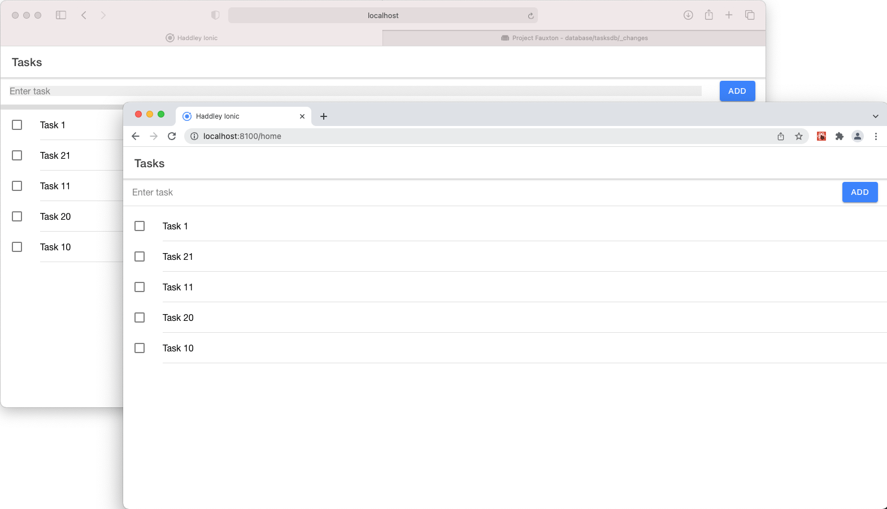The image size is (887, 509).
Task: Click "Task 21" text in Safari list
Action: [55, 155]
